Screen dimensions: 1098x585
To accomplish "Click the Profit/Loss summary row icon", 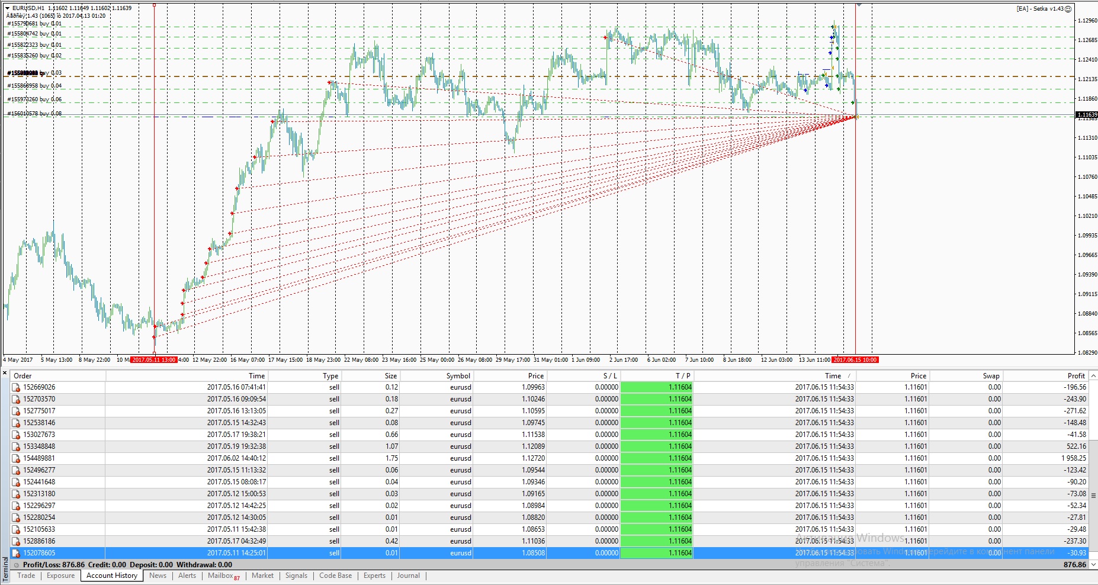I will point(17,565).
